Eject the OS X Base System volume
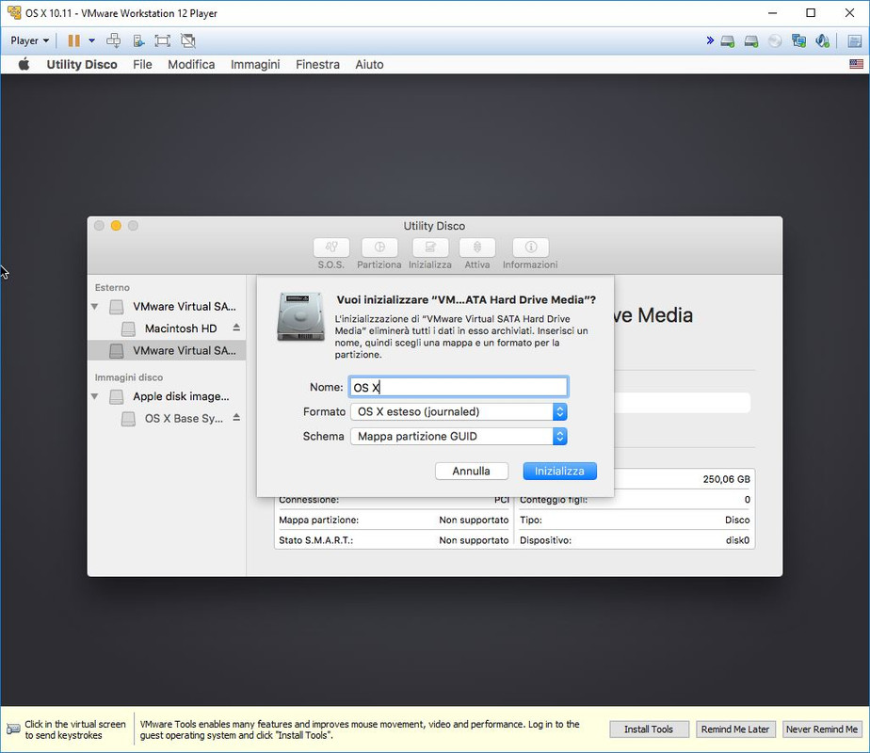 click(x=236, y=418)
